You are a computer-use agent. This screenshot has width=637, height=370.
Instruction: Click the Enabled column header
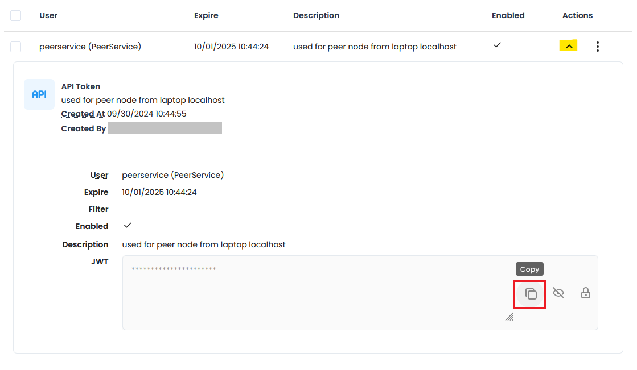(x=508, y=15)
